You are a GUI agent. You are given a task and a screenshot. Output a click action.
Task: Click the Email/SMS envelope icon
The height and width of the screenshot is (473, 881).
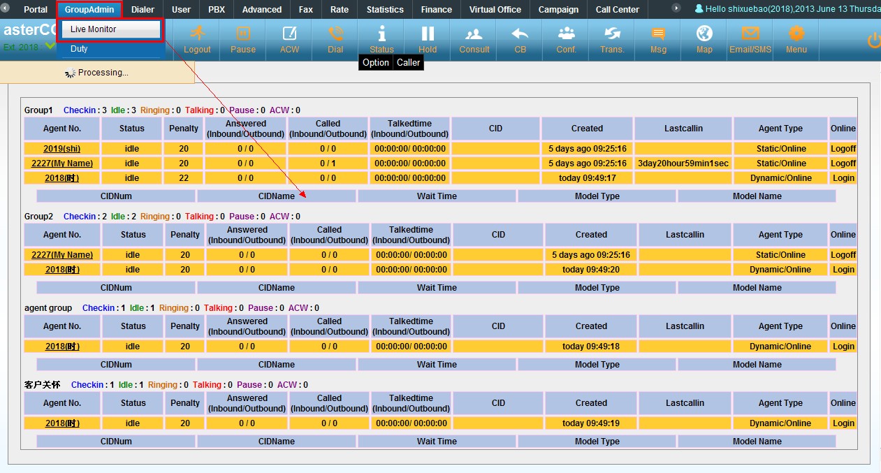click(750, 39)
